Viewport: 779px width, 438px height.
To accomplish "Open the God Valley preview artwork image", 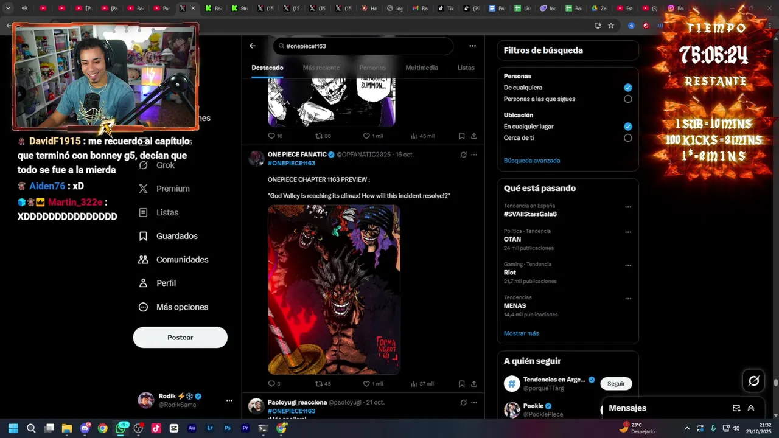I will tap(334, 290).
